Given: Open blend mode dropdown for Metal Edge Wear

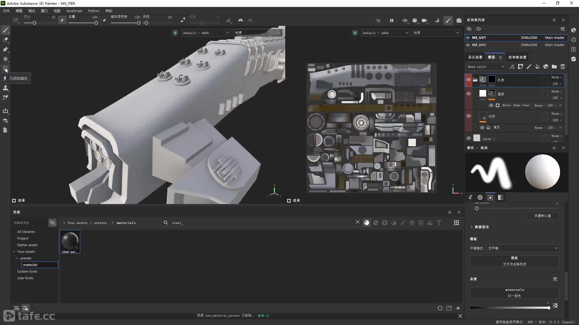Looking at the screenshot, I should pos(539,105).
